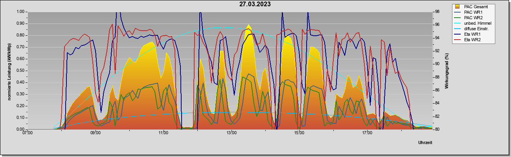511x157 pixels.
Task: Click the Uhrzeit axis title
Action: [x=425, y=143]
